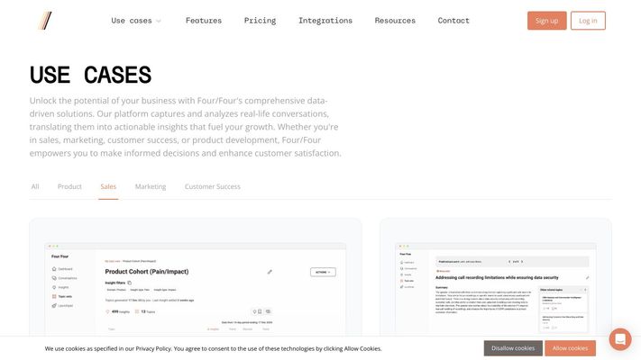641x360 pixels.
Task: Open the Actions dropdown in Product Cohort preview
Action: click(322, 272)
